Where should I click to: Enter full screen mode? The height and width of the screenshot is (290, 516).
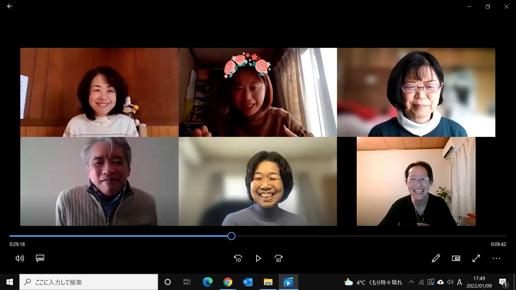tap(476, 258)
